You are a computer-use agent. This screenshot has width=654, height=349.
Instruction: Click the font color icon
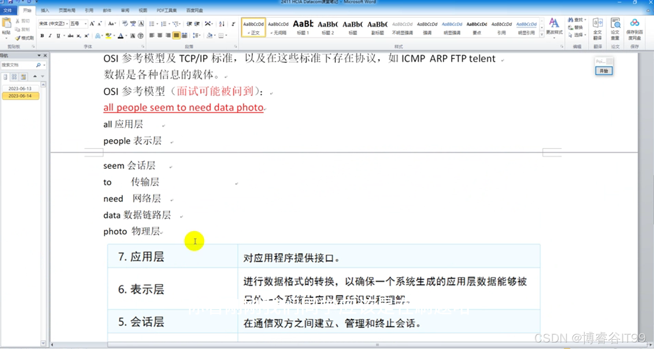click(x=121, y=35)
